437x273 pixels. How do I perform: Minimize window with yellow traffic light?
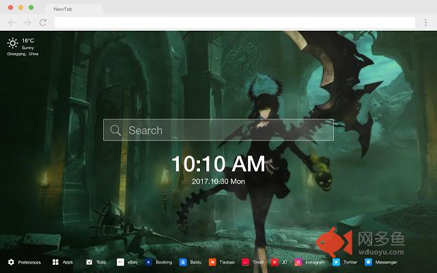point(21,8)
